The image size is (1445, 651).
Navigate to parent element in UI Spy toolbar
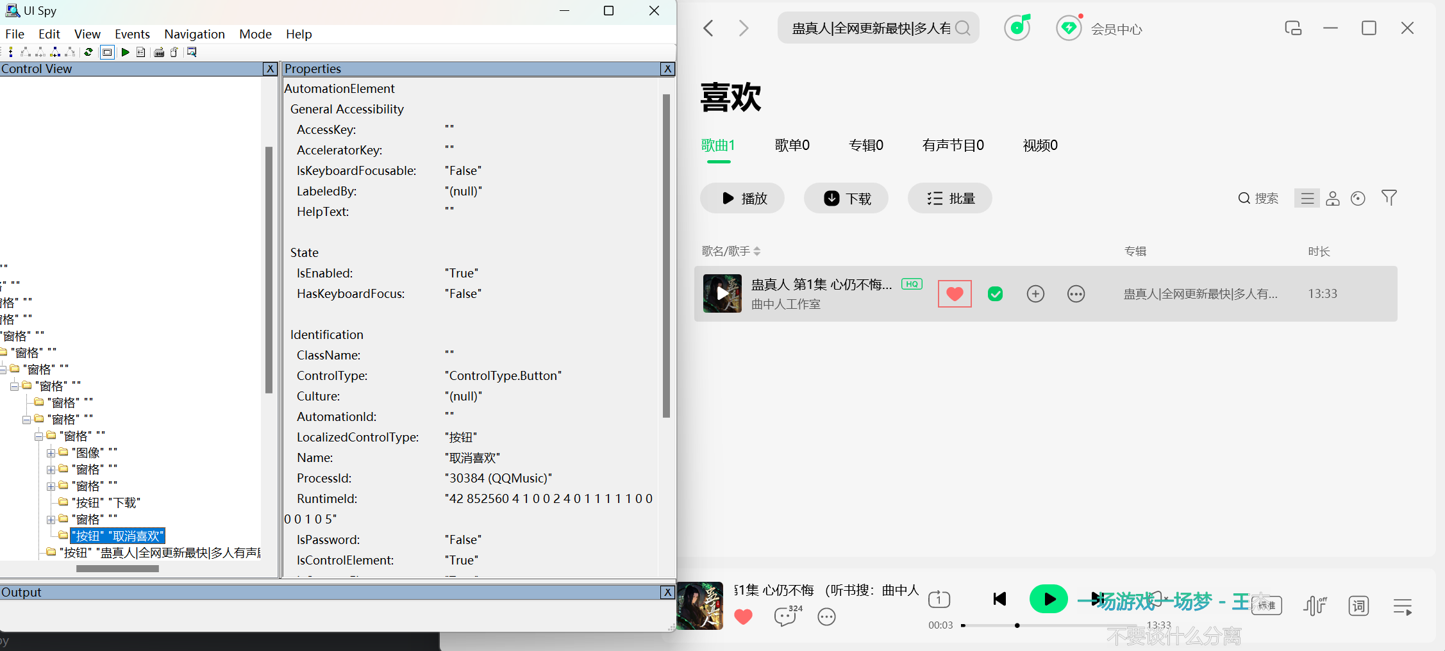(11, 52)
